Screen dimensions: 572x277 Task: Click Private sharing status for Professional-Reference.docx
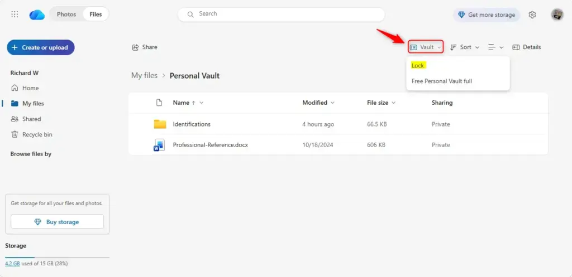(x=441, y=145)
